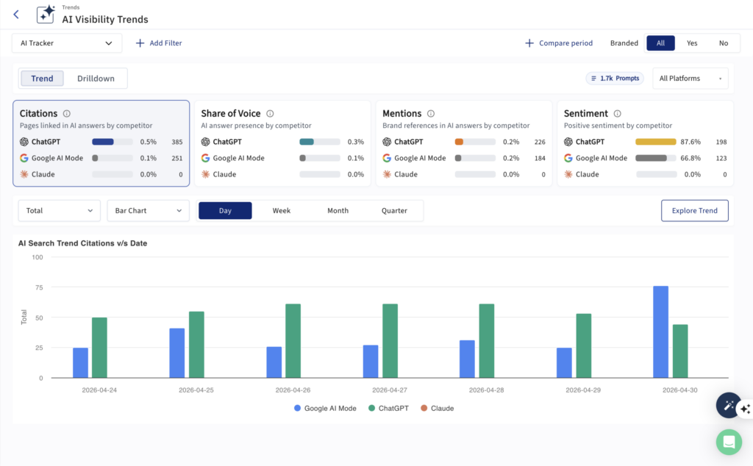
Task: Open the magic wand assistant button
Action: tap(729, 406)
